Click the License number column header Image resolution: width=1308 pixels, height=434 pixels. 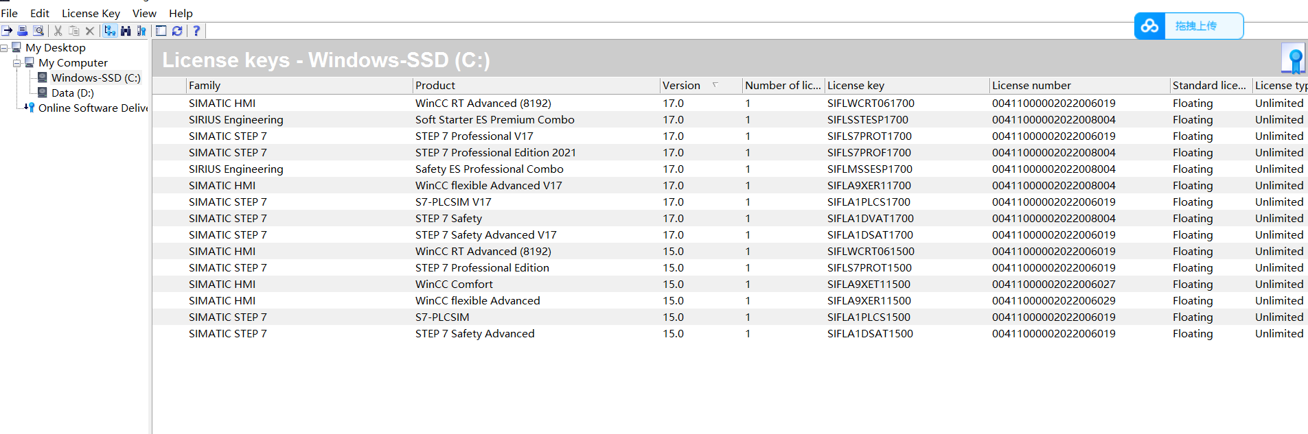(x=1031, y=86)
